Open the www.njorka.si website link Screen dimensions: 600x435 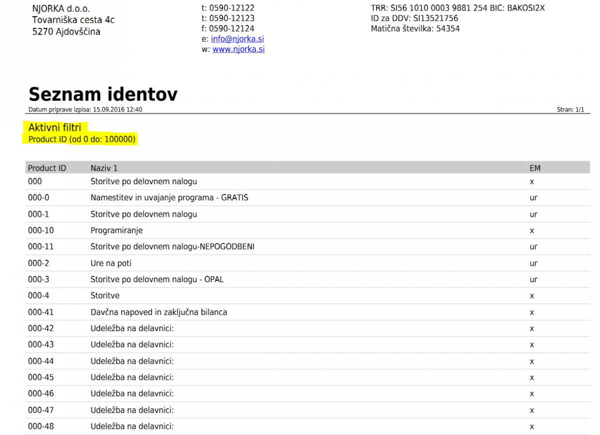coord(238,49)
